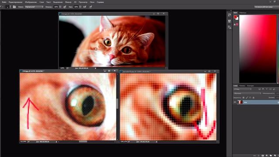This screenshot has height=157, width=279.
Task: Filter layers by pixel layers icon
Action: (260, 89)
